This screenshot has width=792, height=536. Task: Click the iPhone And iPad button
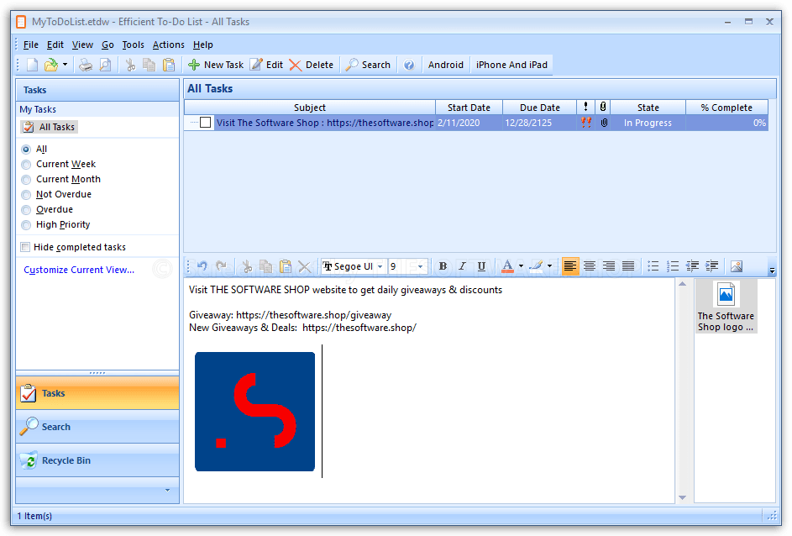[511, 65]
